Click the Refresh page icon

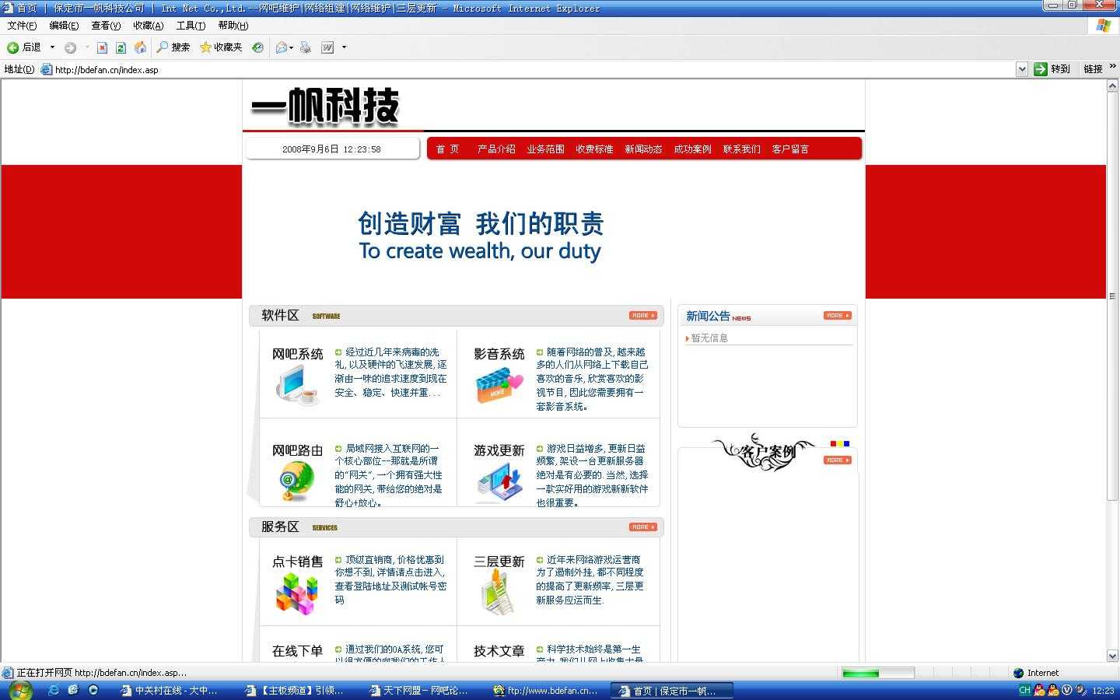(121, 47)
